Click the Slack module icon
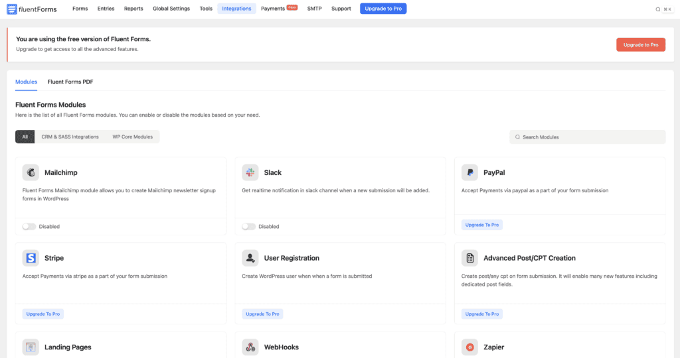This screenshot has width=680, height=358. (250, 172)
